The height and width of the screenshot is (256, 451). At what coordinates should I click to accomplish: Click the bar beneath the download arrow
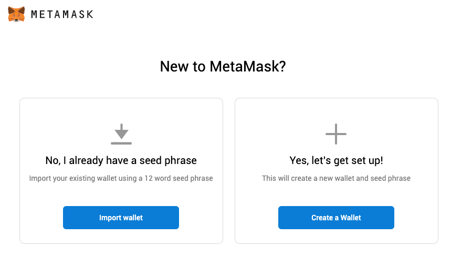121,142
